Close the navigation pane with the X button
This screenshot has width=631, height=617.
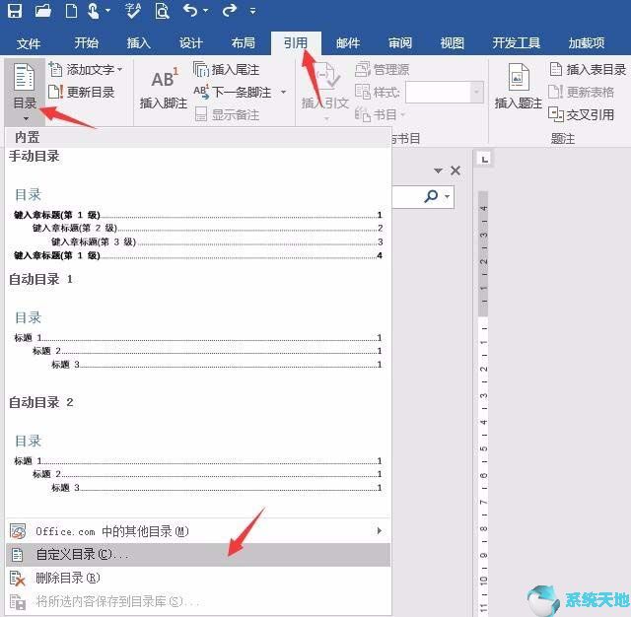pos(456,171)
